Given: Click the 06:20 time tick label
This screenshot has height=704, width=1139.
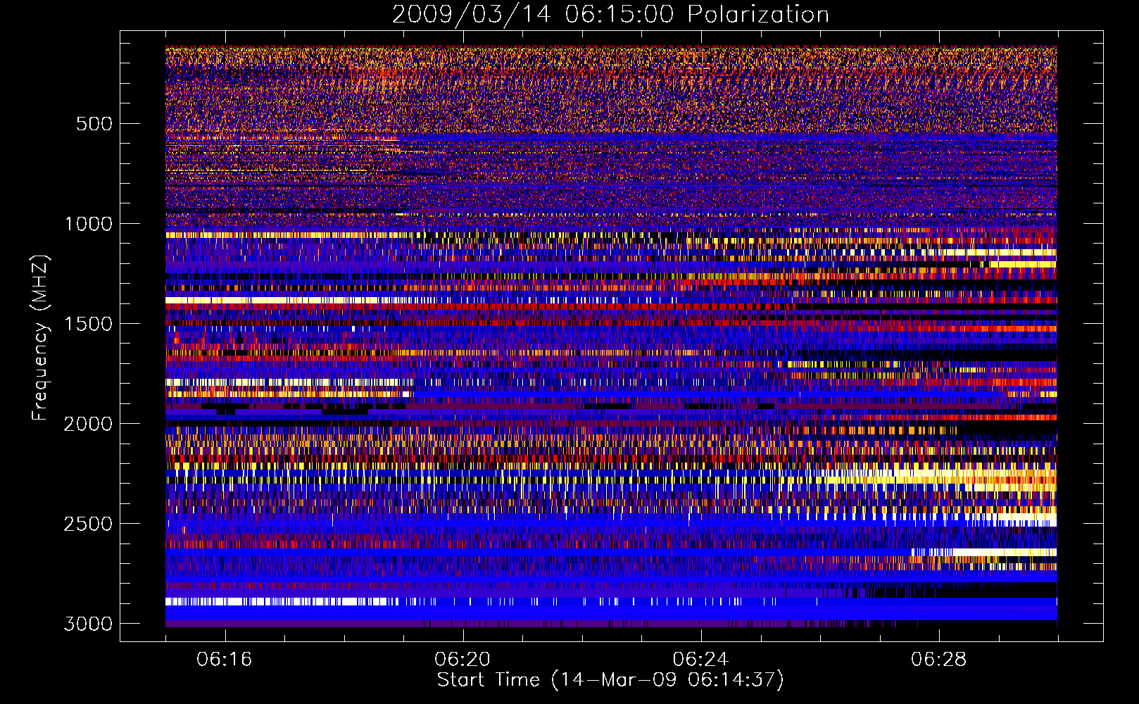Looking at the screenshot, I should pyautogui.click(x=462, y=660).
